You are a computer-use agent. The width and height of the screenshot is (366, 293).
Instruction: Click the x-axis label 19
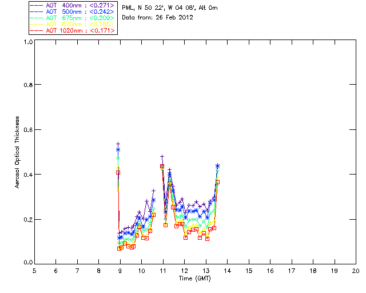click(x=335, y=271)
